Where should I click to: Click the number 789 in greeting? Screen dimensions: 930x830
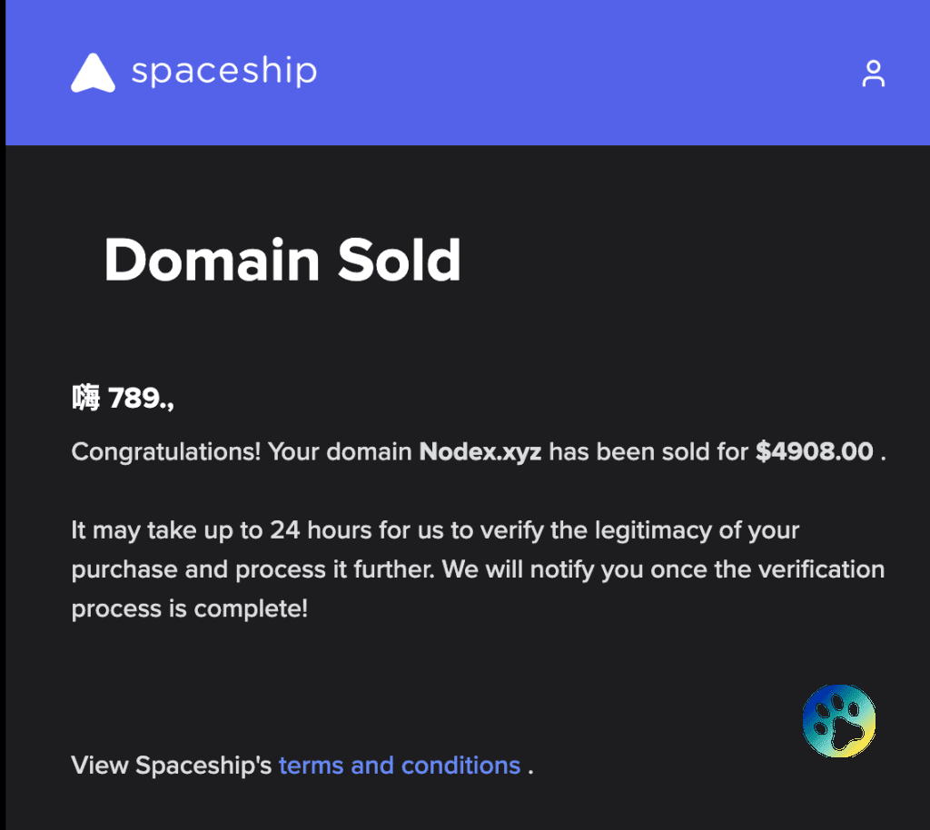tap(134, 398)
